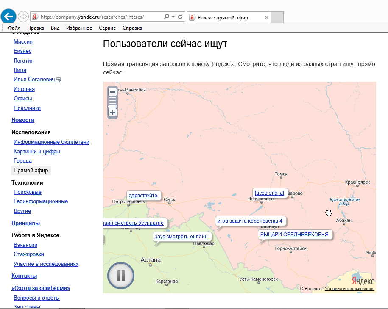Open the Лица link
Viewport: 388px width, 309px height.
[x=20, y=70]
